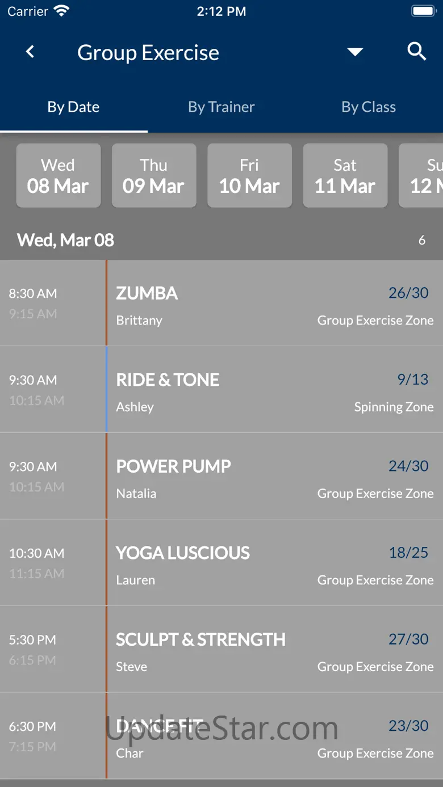Tap the Wi-Fi status bar icon

(61, 11)
